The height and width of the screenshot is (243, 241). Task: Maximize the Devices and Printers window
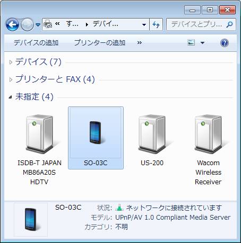pos(210,10)
